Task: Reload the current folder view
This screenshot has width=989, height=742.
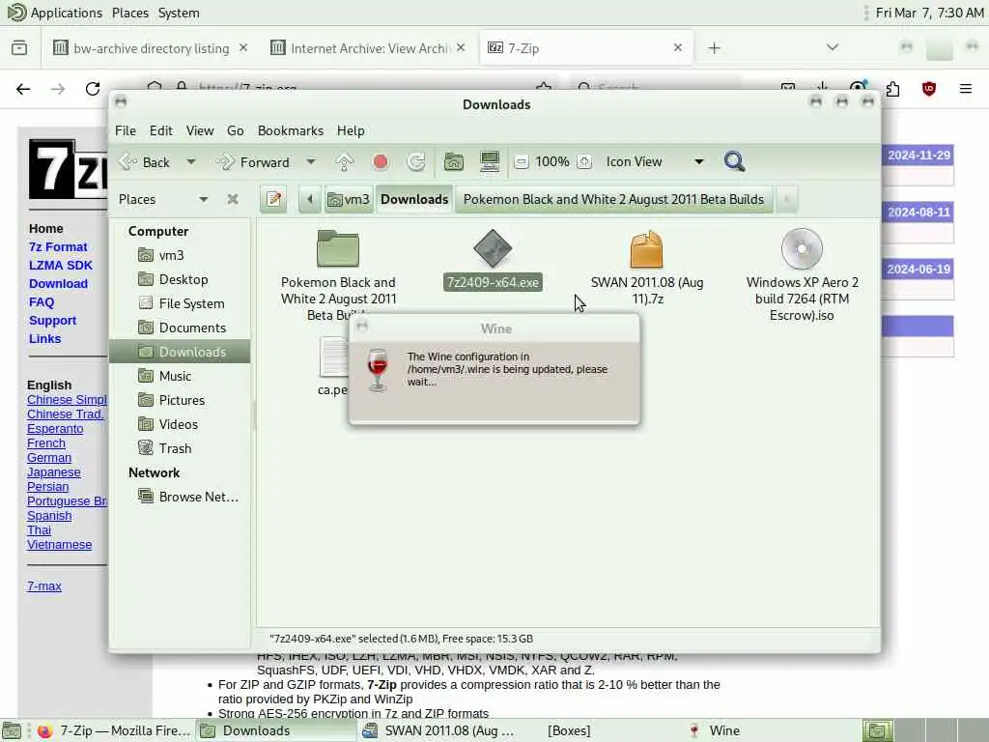Action: [x=416, y=162]
